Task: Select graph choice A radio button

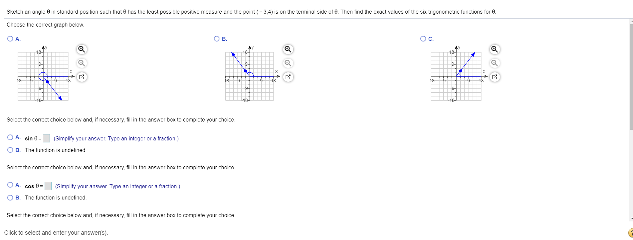Action: [10, 39]
